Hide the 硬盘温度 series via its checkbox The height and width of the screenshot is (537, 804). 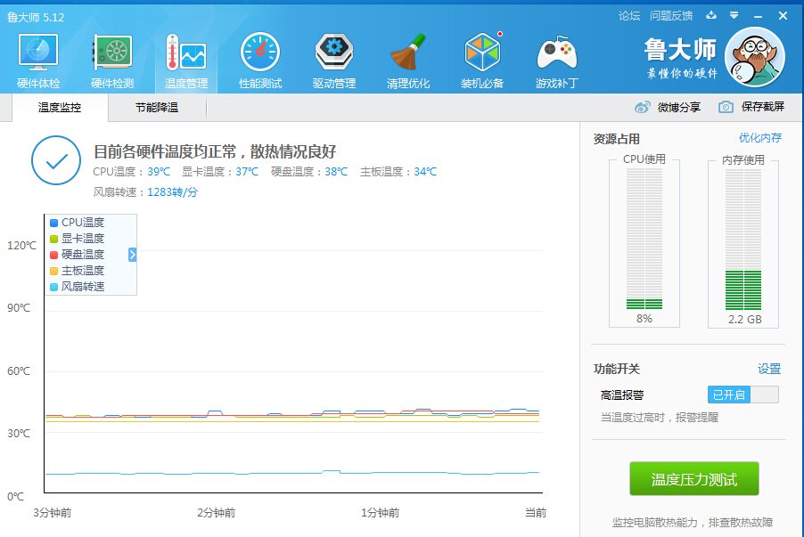[53, 254]
